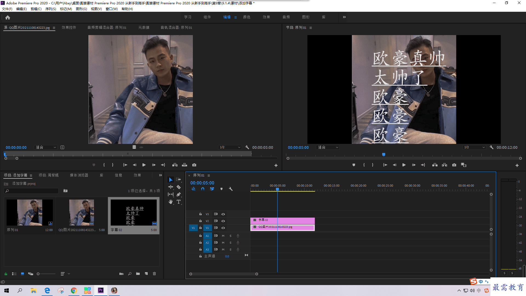
Task: Toggle Snap in timeline
Action: click(203, 189)
